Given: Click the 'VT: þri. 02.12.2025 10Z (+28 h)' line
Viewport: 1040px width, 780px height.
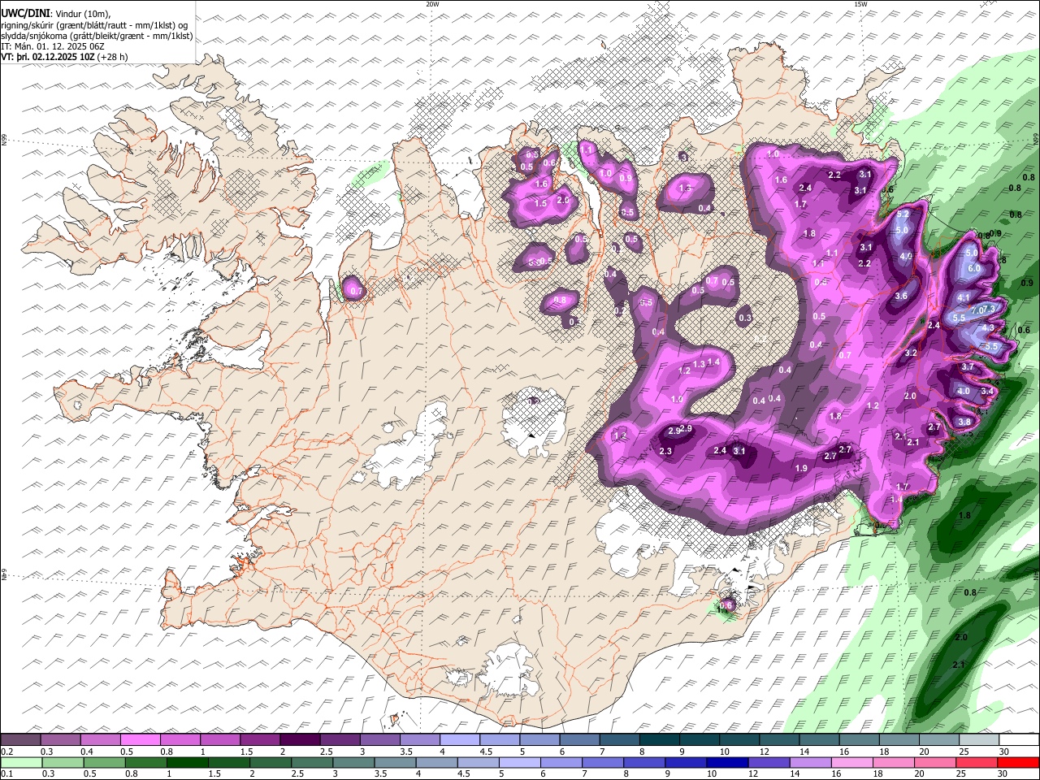Looking at the screenshot, I should coord(64,57).
